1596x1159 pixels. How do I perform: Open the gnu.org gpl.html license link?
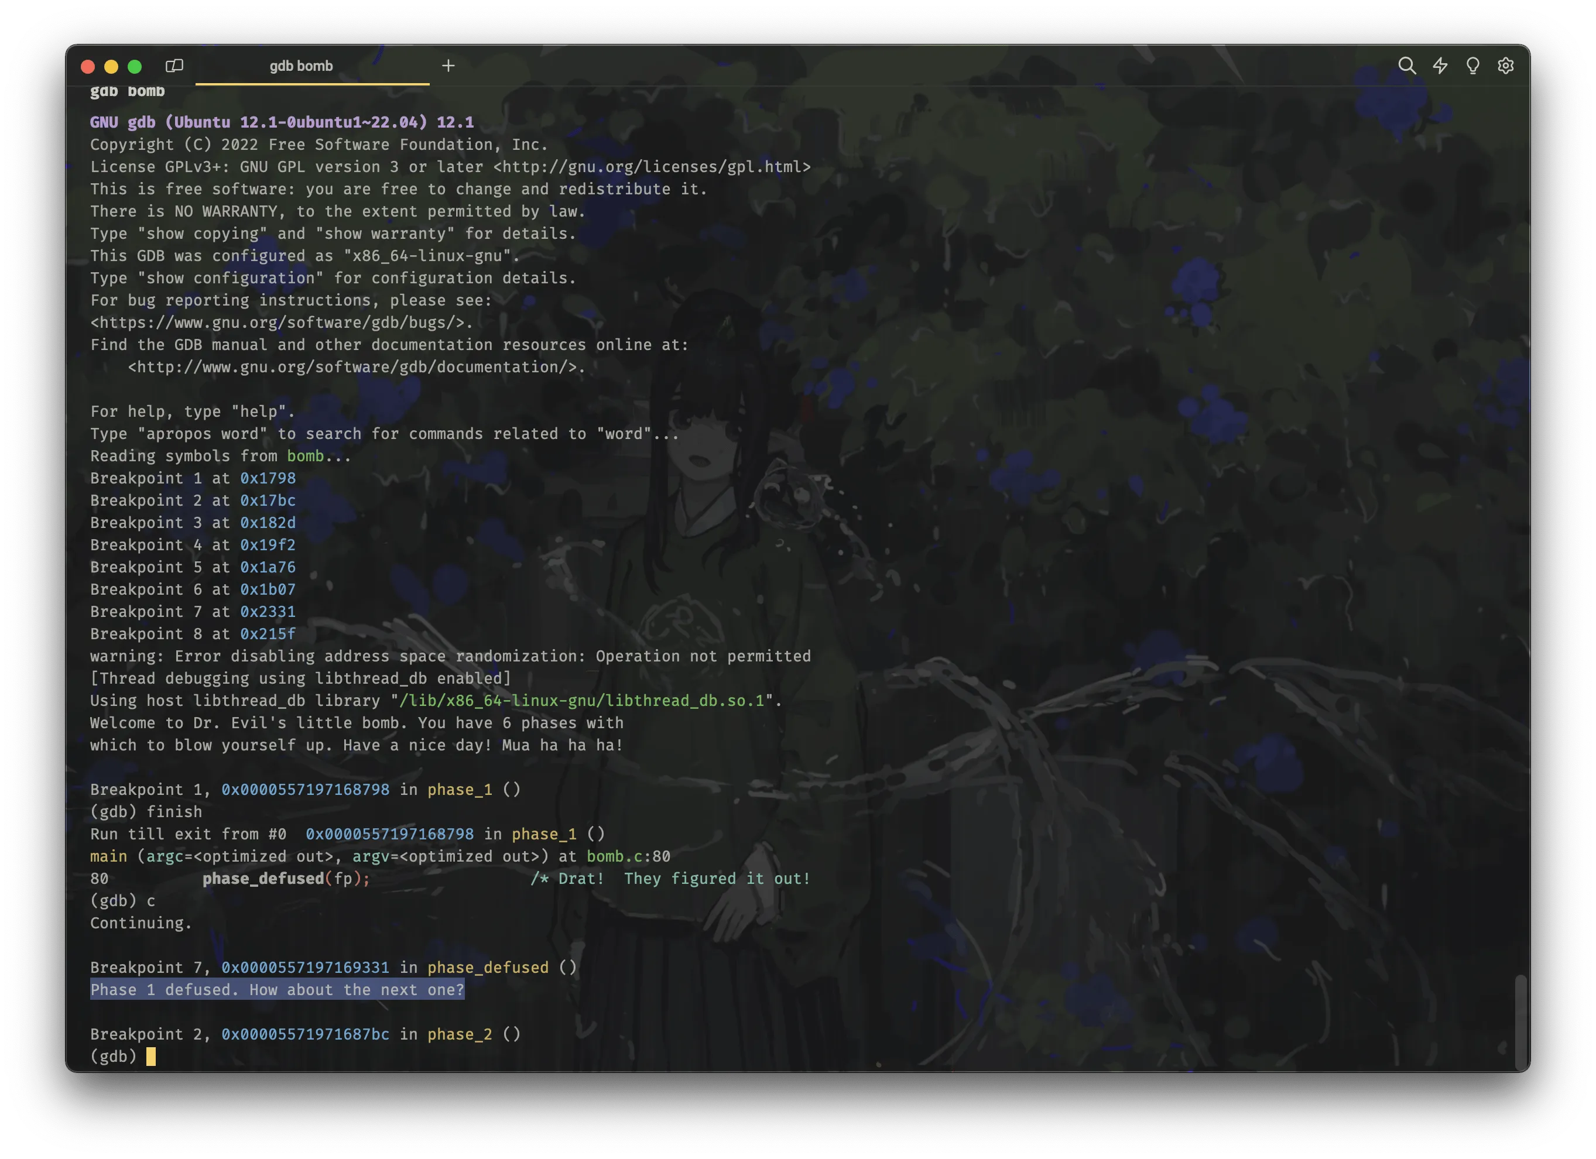click(x=652, y=167)
